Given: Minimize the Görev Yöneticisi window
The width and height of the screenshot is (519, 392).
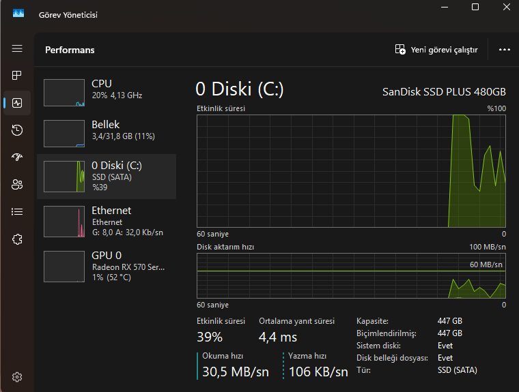Looking at the screenshot, I should (445, 7).
